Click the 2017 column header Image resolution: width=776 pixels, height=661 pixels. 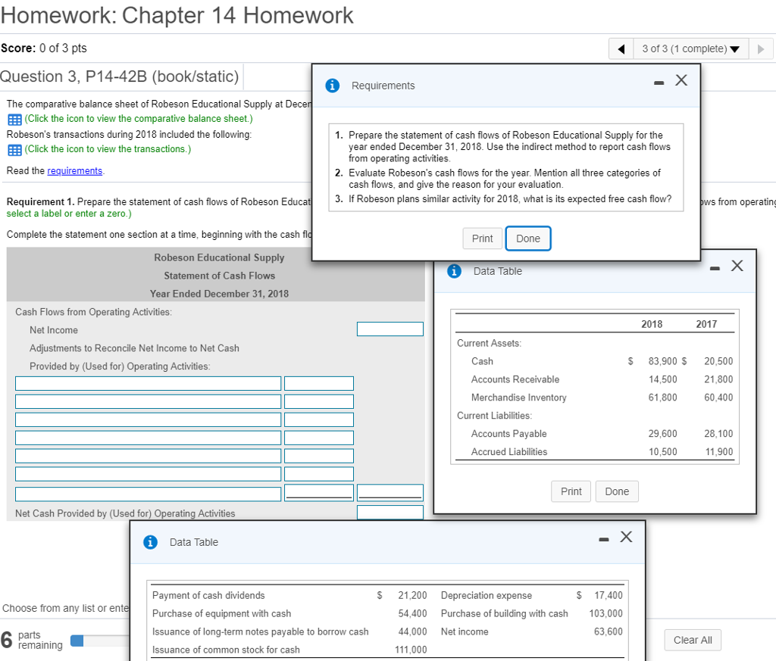coord(706,324)
